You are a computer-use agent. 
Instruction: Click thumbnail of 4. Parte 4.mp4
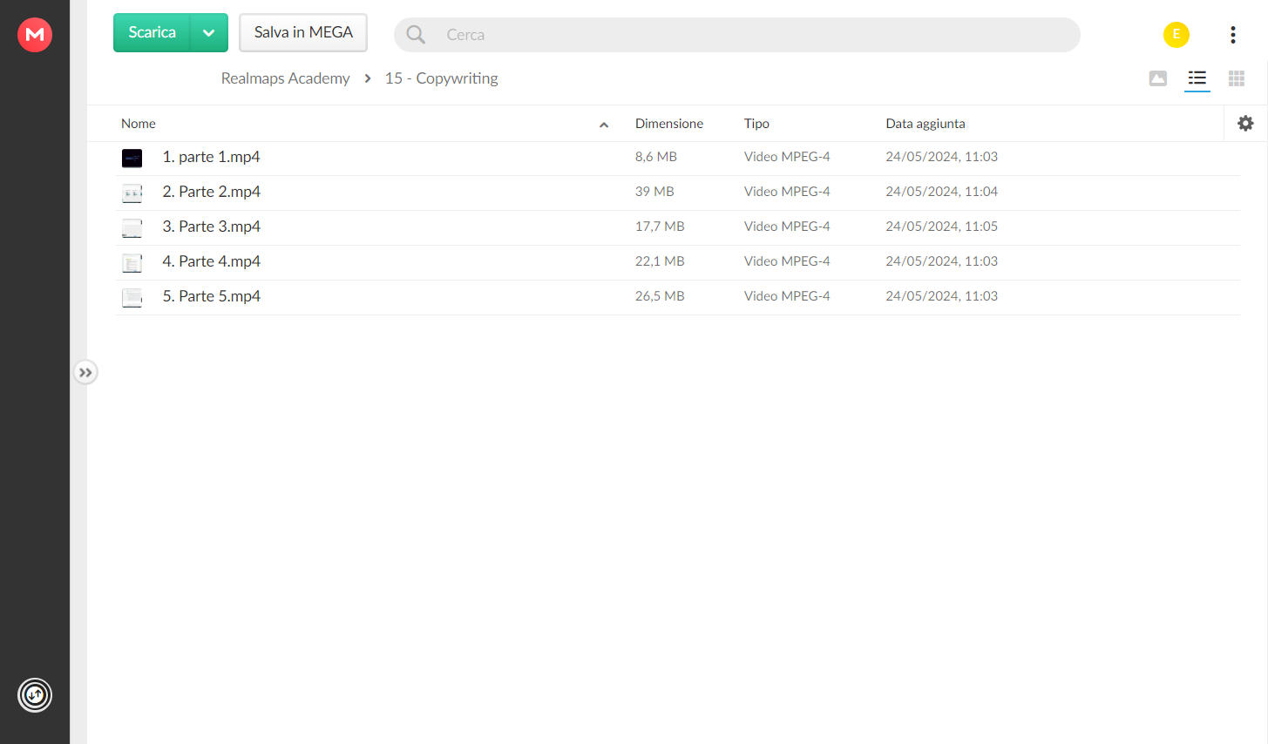tap(132, 262)
